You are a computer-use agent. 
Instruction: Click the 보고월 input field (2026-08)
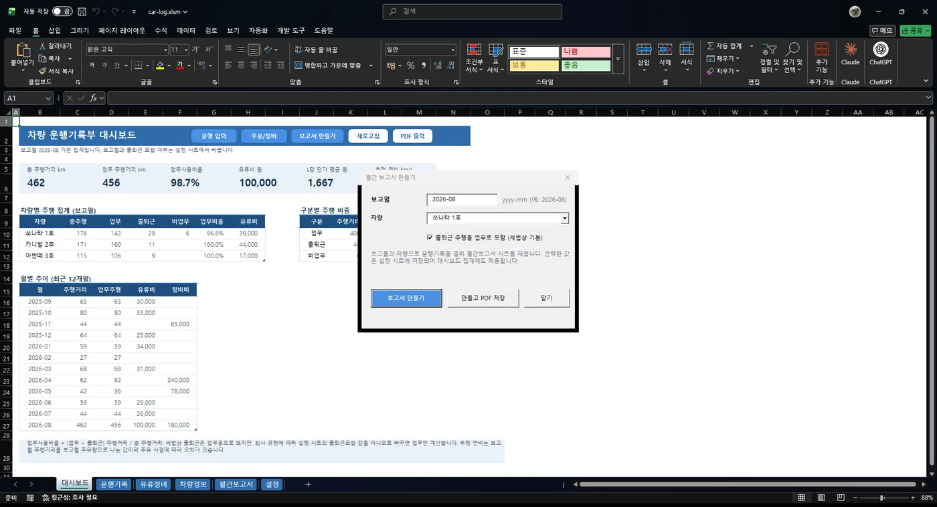(x=462, y=199)
